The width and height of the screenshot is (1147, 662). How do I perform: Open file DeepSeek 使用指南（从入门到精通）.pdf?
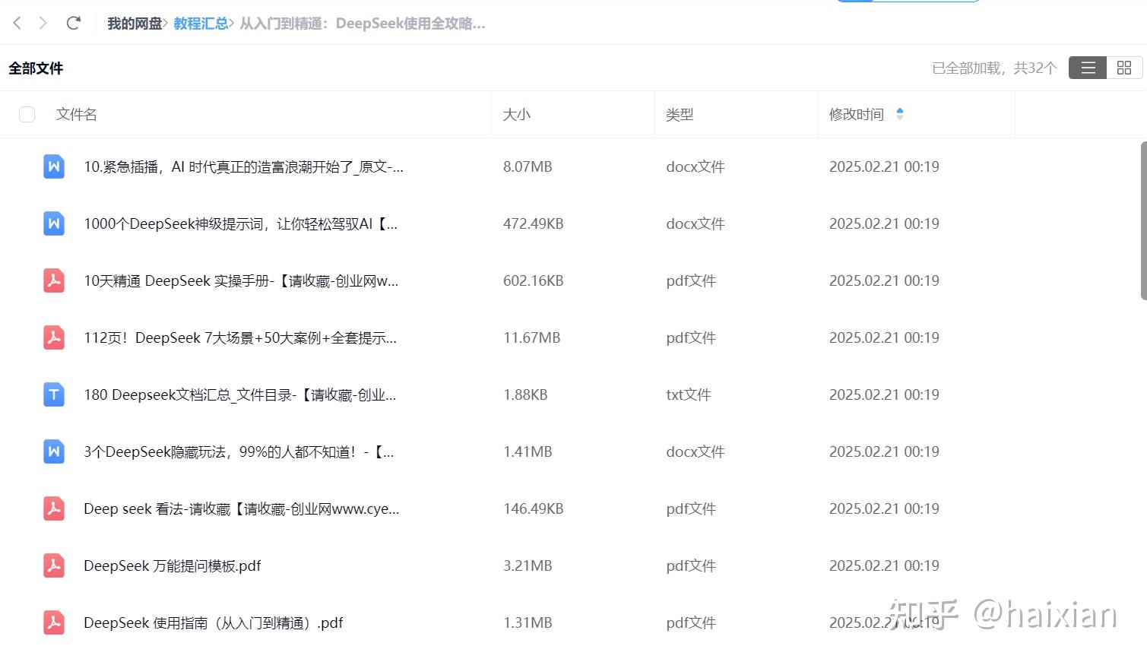click(214, 622)
